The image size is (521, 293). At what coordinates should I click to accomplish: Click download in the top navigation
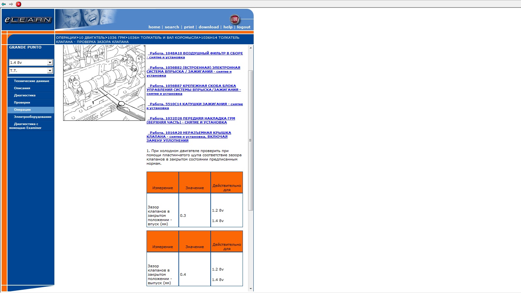208,27
